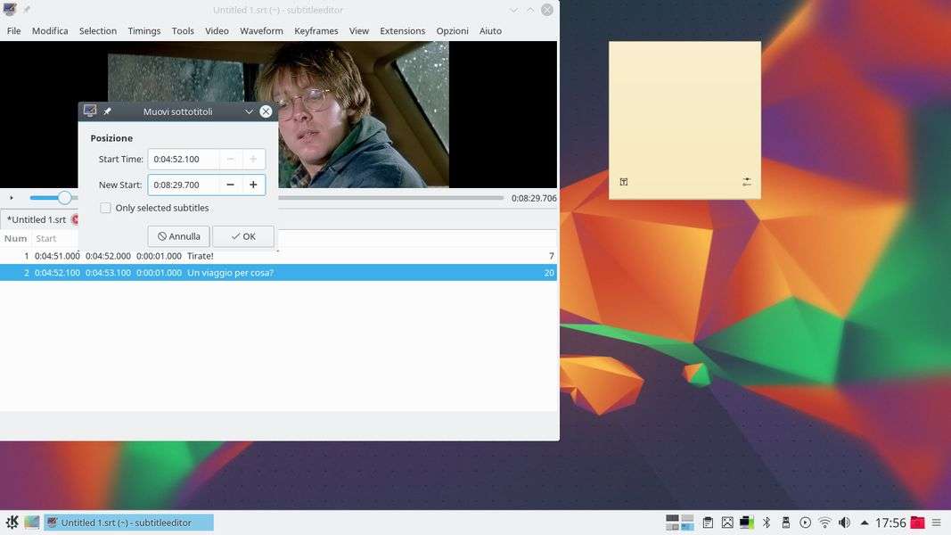
Task: Open the Modifica menu
Action: (x=50, y=31)
